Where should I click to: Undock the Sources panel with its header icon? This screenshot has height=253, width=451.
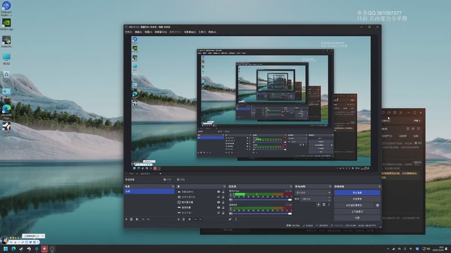coord(224,187)
